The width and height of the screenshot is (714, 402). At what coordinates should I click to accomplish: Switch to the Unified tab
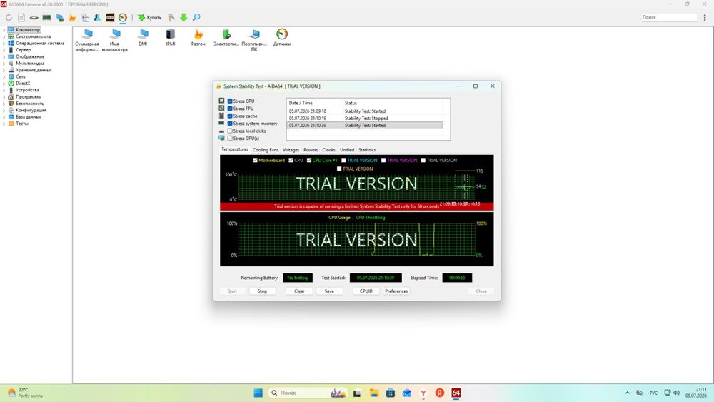click(347, 150)
